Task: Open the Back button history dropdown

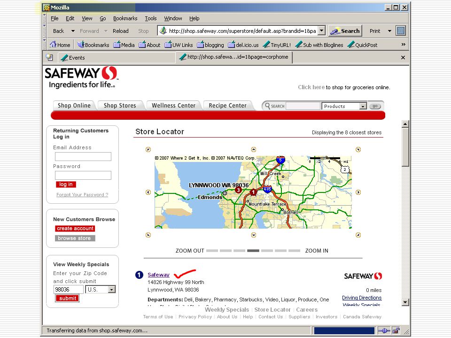Action: point(73,31)
